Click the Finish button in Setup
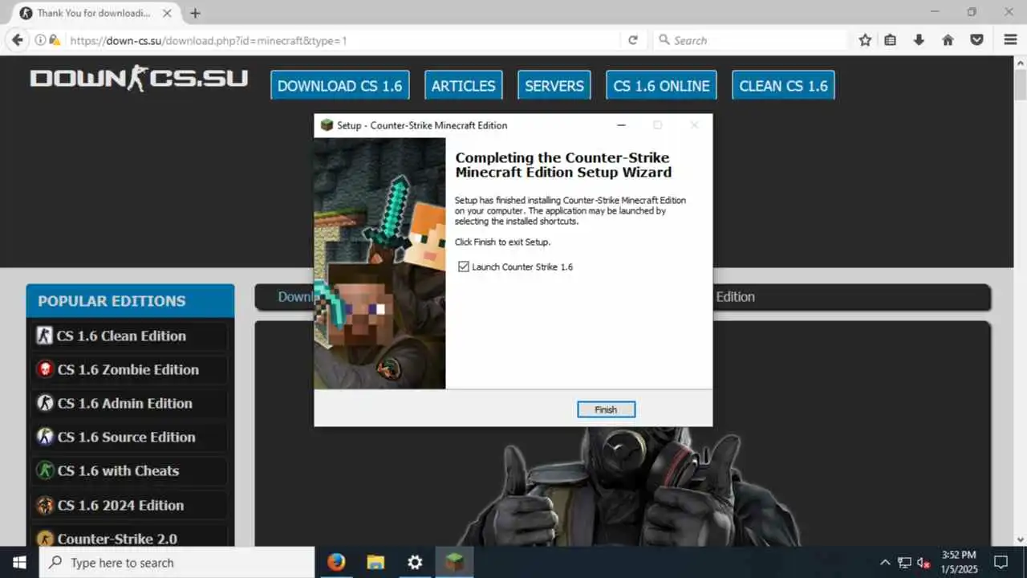 (606, 409)
